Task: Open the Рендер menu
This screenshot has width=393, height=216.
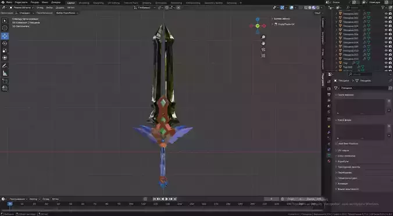Action: point(34,2)
